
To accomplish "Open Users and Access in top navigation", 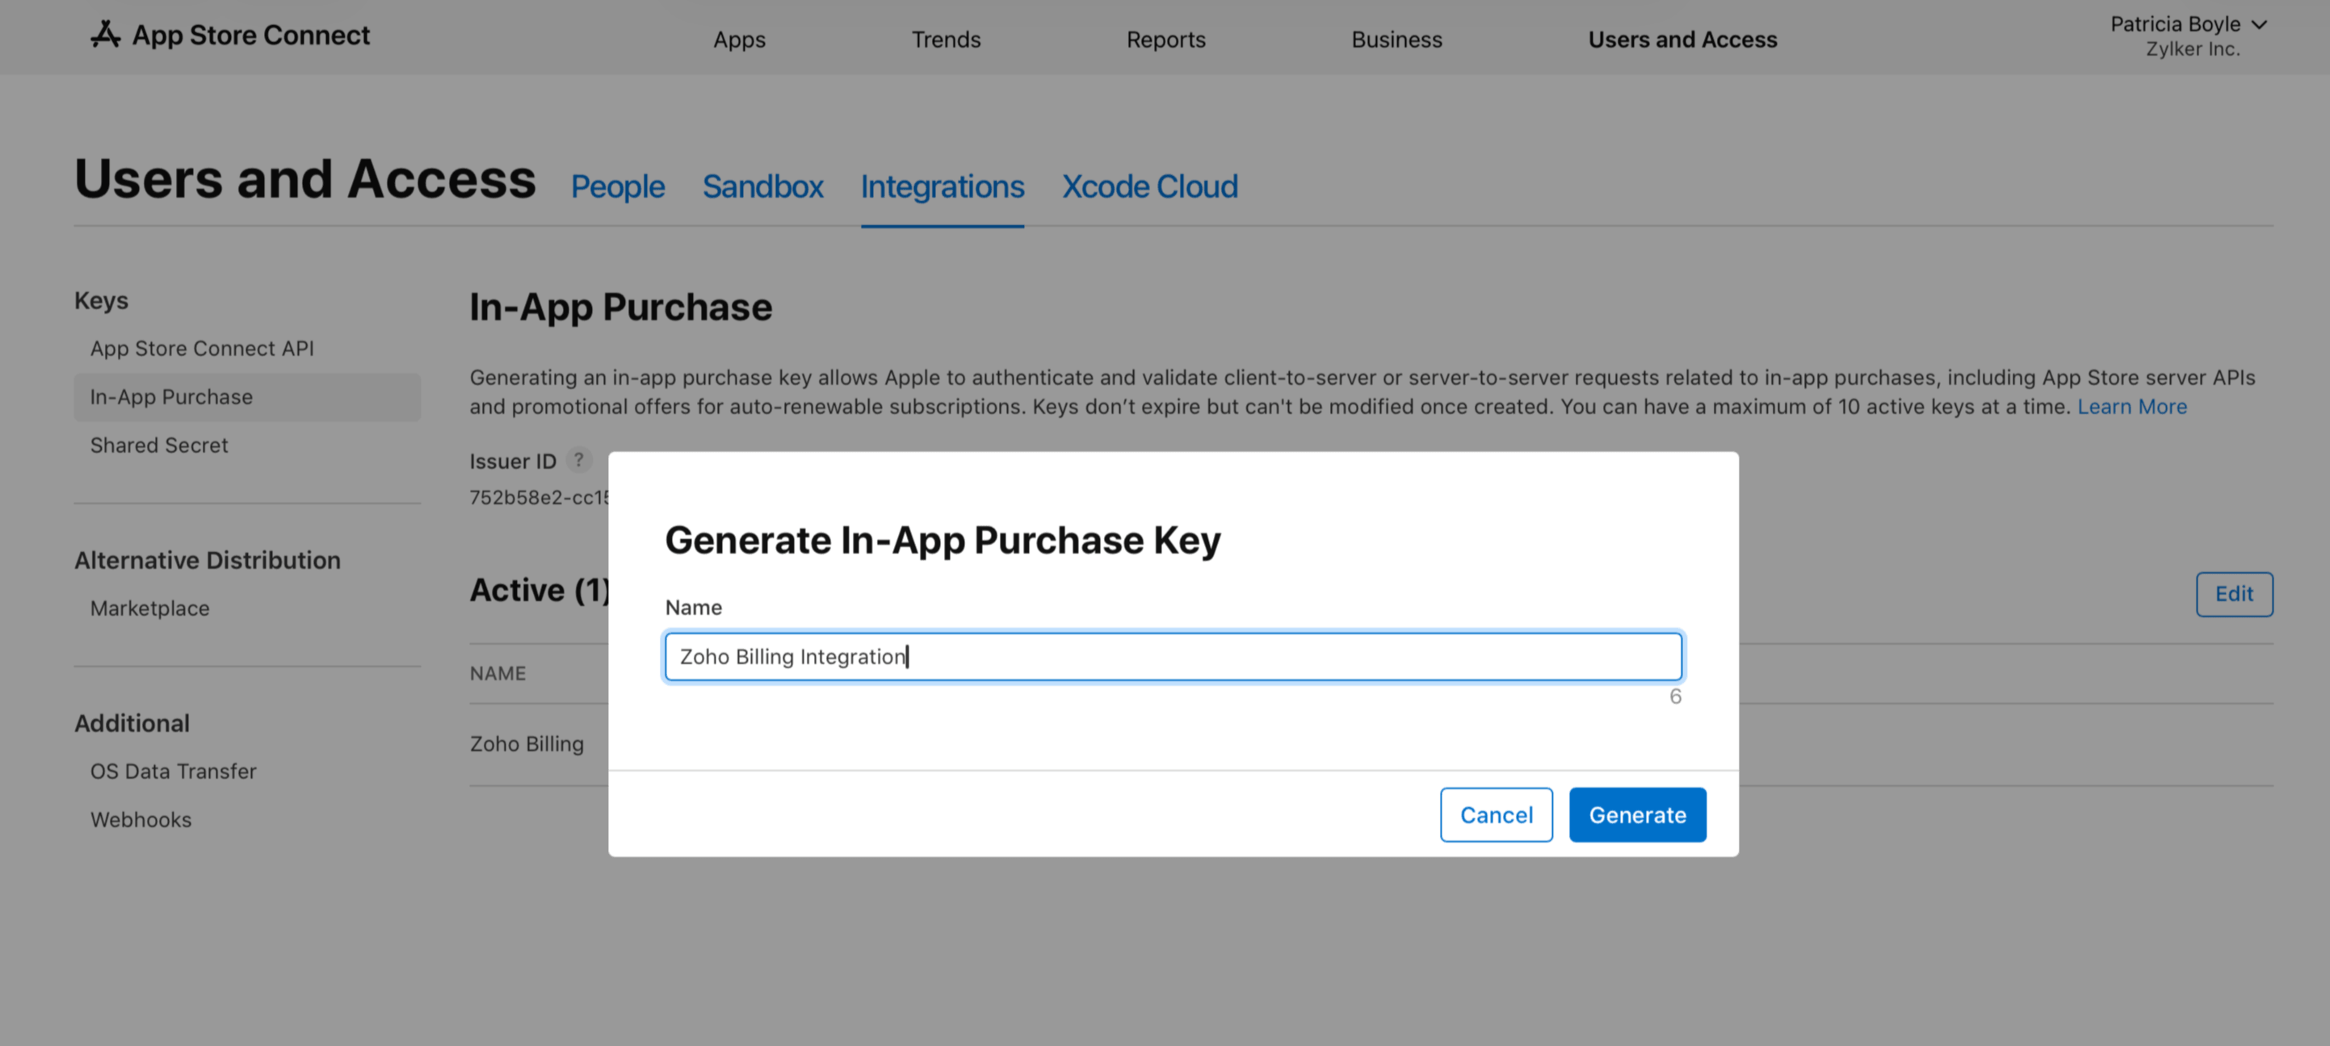I will (1682, 40).
